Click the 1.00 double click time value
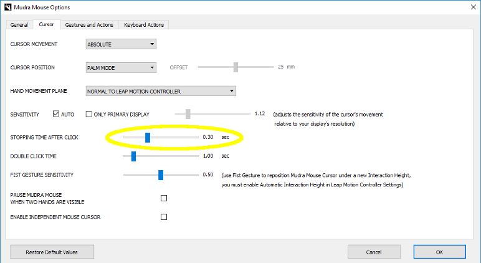481x263 pixels. click(x=208, y=156)
